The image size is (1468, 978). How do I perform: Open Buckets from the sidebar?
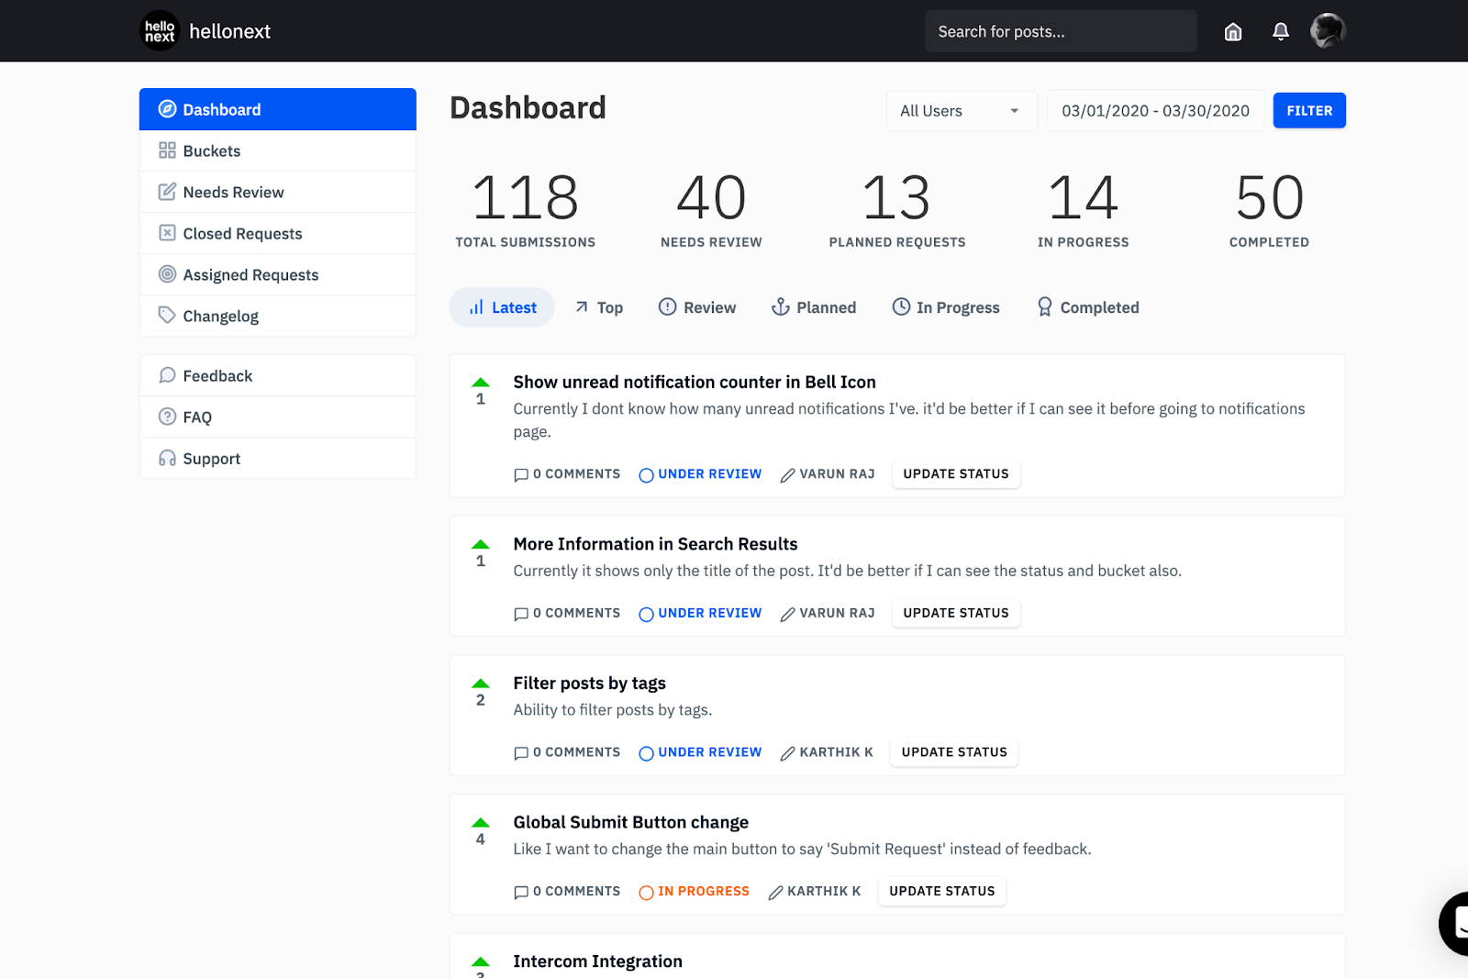(x=212, y=150)
